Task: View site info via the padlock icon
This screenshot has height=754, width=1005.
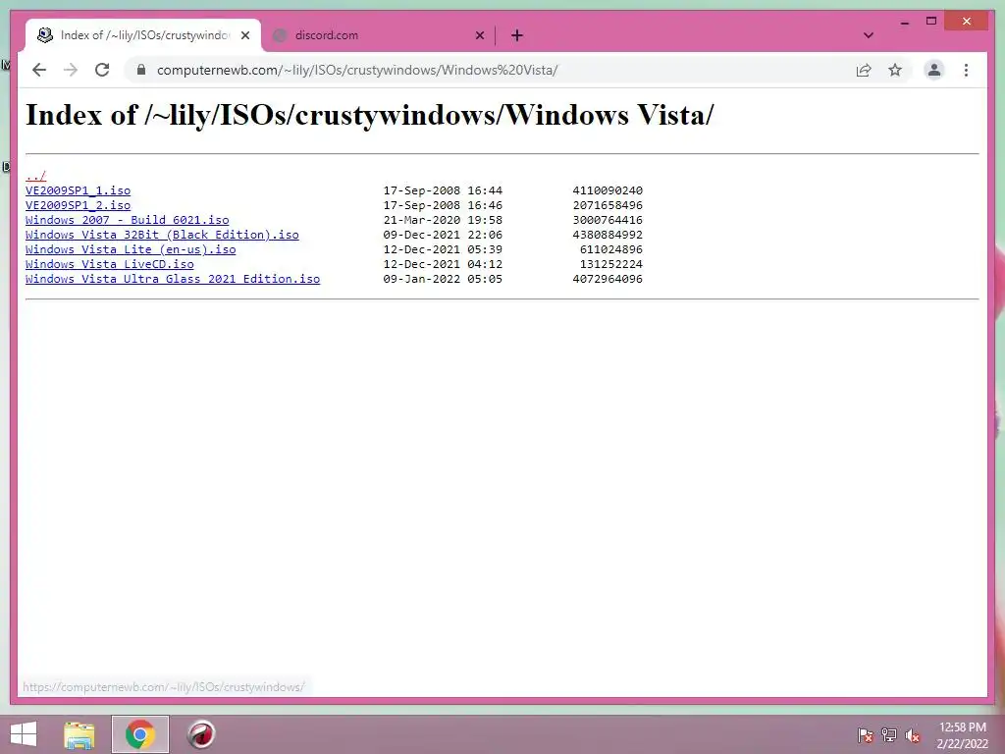Action: tap(141, 70)
